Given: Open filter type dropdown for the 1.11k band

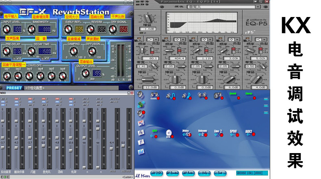Looking at the screenshot, I should [210, 39].
